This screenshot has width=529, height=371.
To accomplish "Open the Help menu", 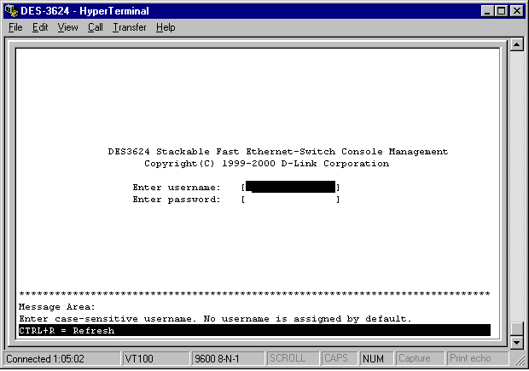I will coord(166,27).
